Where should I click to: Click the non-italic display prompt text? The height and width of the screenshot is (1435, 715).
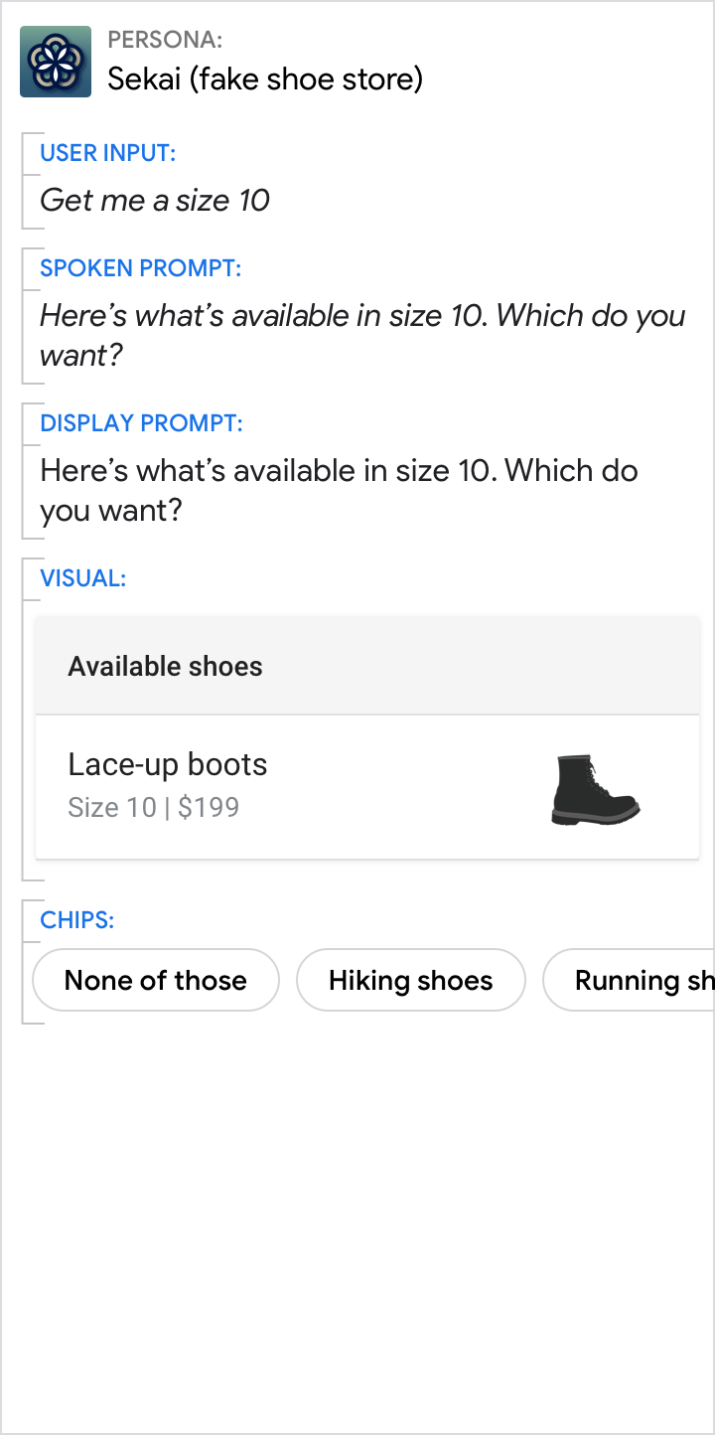pos(339,471)
